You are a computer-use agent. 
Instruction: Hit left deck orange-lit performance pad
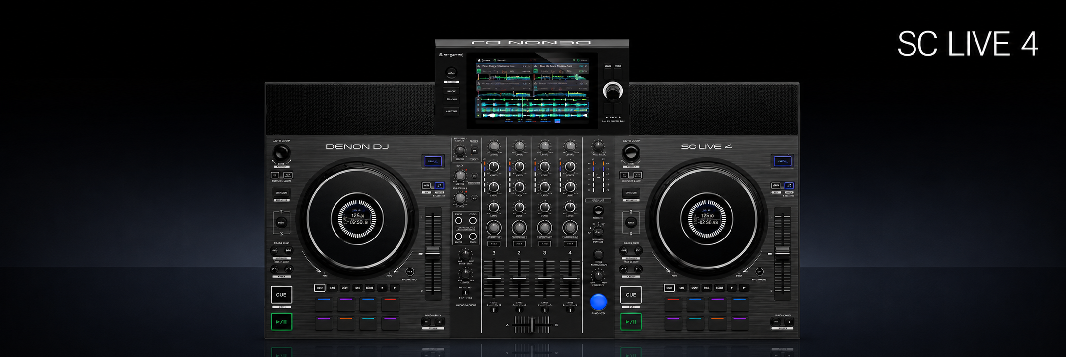pos(346,323)
